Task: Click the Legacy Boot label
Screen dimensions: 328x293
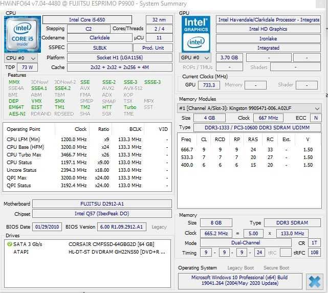Action: (240, 268)
